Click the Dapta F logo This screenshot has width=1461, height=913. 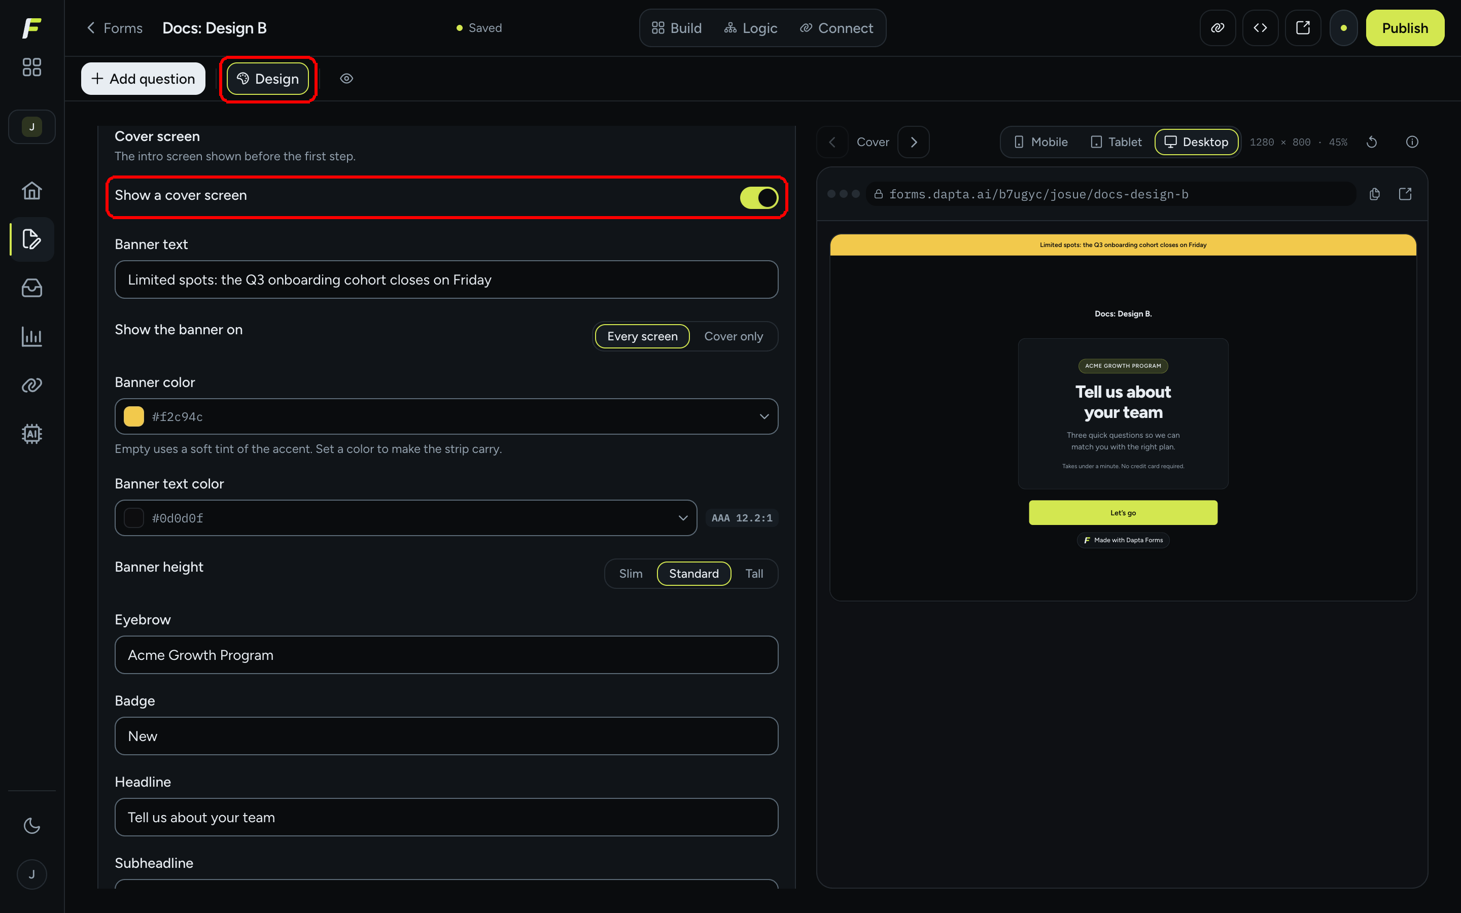(x=31, y=28)
